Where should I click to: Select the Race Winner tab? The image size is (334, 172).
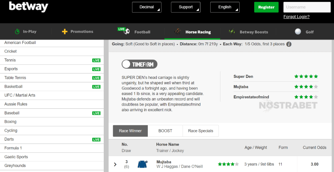point(130,131)
